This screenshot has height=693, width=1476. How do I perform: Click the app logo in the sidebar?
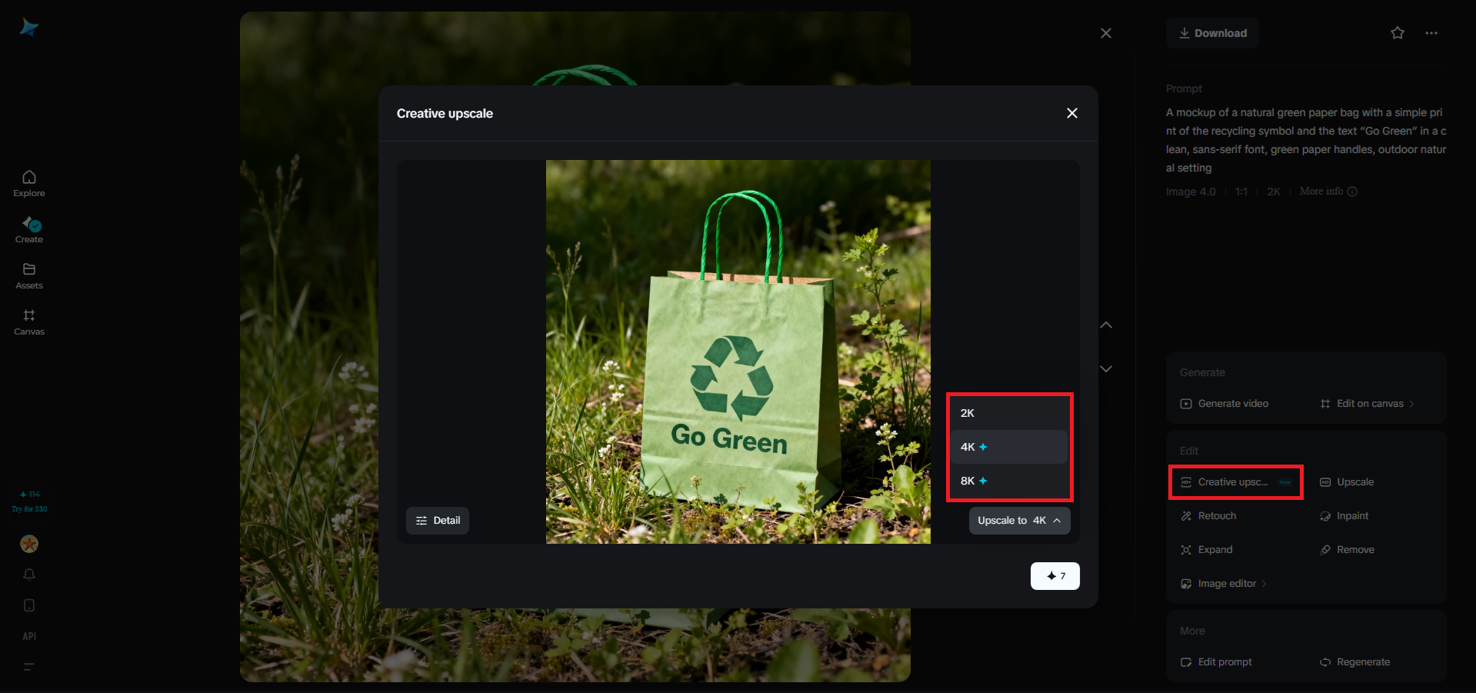29,28
